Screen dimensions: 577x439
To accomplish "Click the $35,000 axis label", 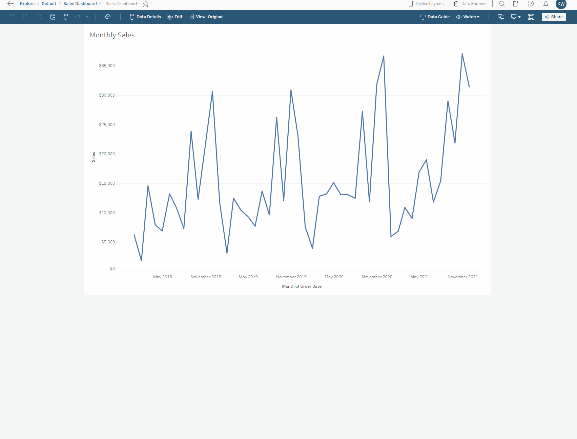I will [x=107, y=66].
